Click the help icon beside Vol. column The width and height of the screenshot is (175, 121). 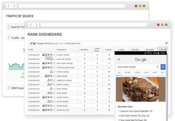[165, 49]
